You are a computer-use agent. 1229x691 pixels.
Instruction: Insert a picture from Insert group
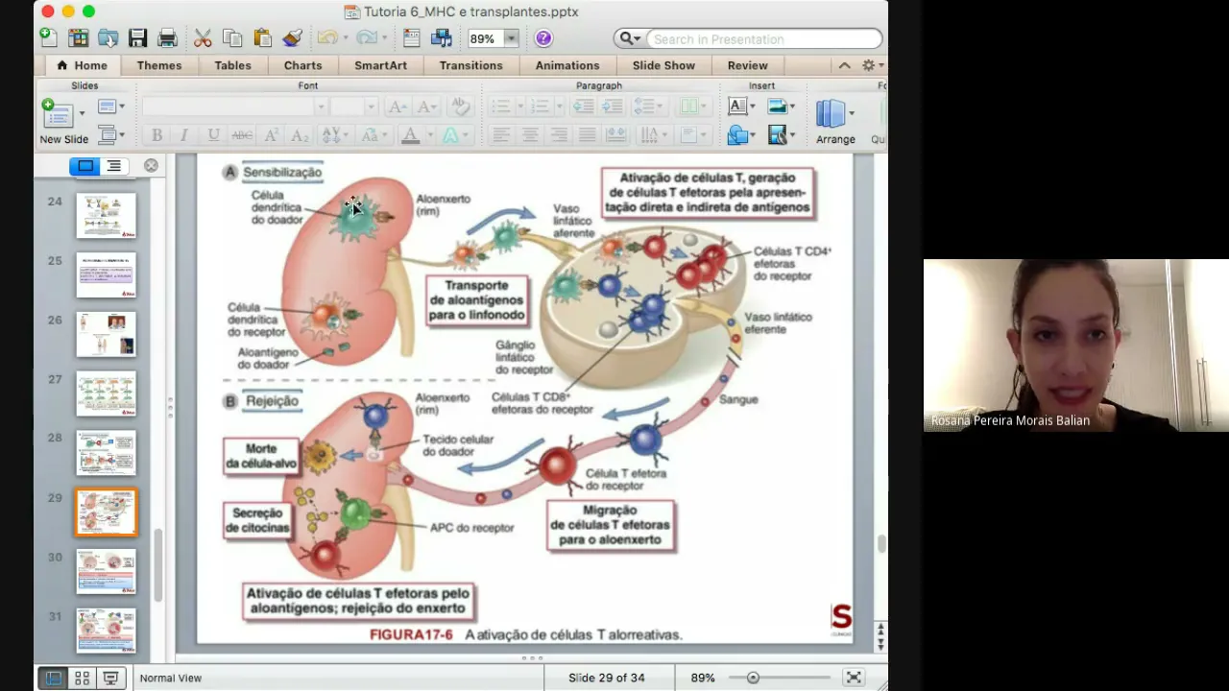(x=777, y=107)
